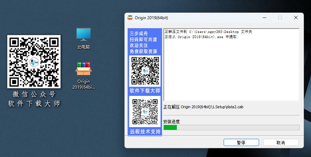This screenshot has width=311, height=157.
Task: Click the 免费获取资源 text in the blue panel
Action: 143,51
